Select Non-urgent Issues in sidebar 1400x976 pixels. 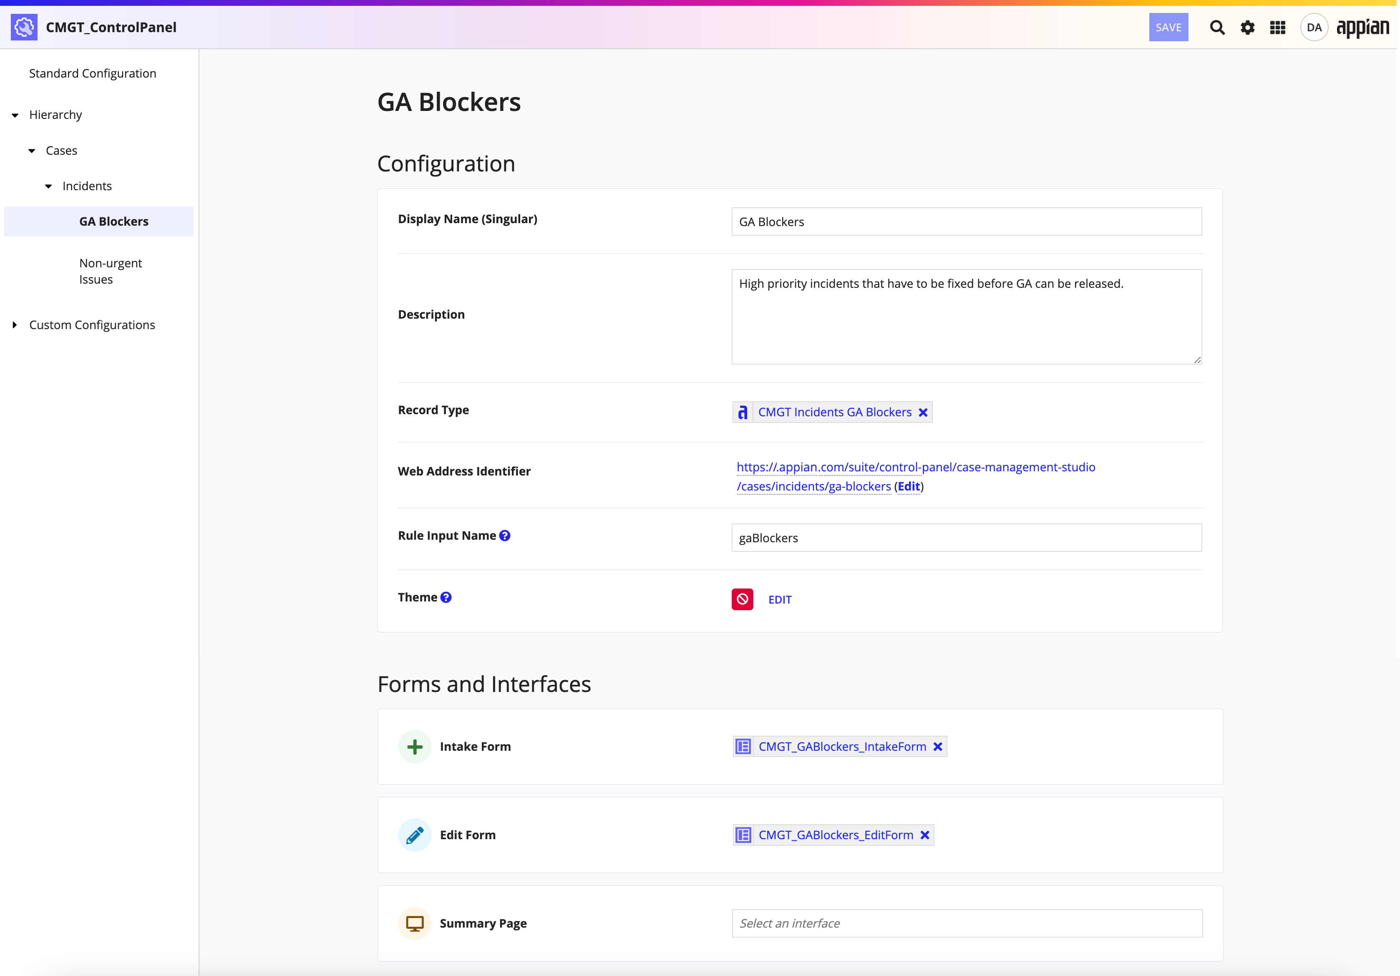point(111,271)
